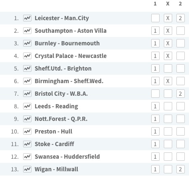Click chart icon next to Leeds - Reading
Screen dimensions: 189x178
[x=27, y=106]
